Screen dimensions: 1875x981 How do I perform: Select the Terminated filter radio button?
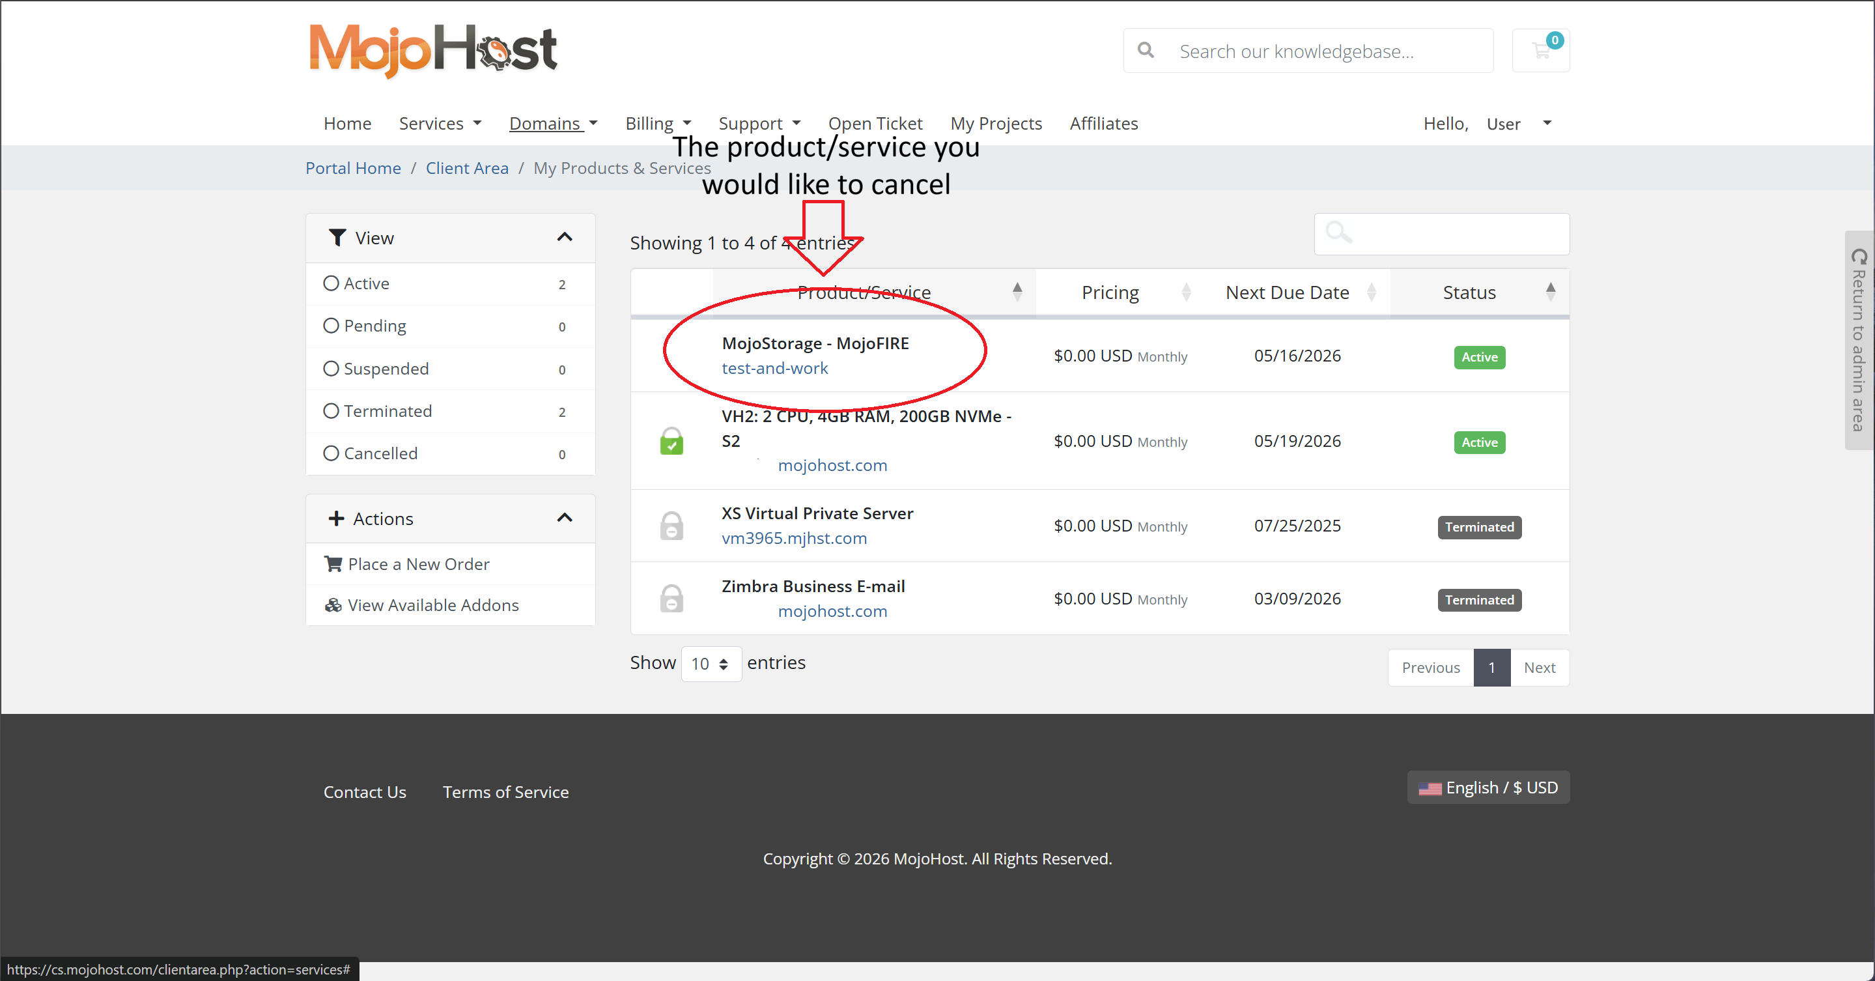pyautogui.click(x=331, y=411)
